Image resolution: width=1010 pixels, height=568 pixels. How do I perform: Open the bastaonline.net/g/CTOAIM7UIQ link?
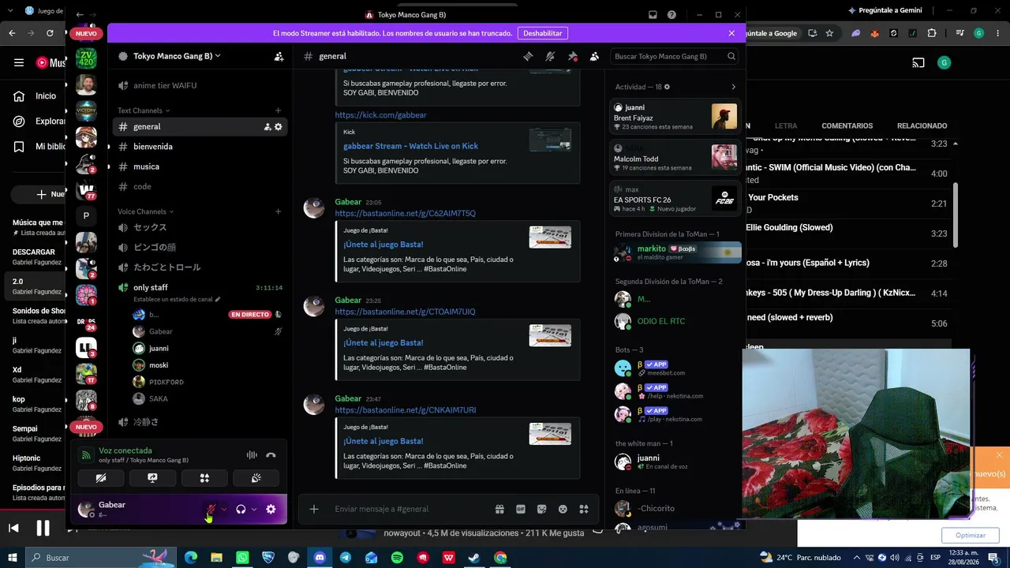tap(405, 312)
